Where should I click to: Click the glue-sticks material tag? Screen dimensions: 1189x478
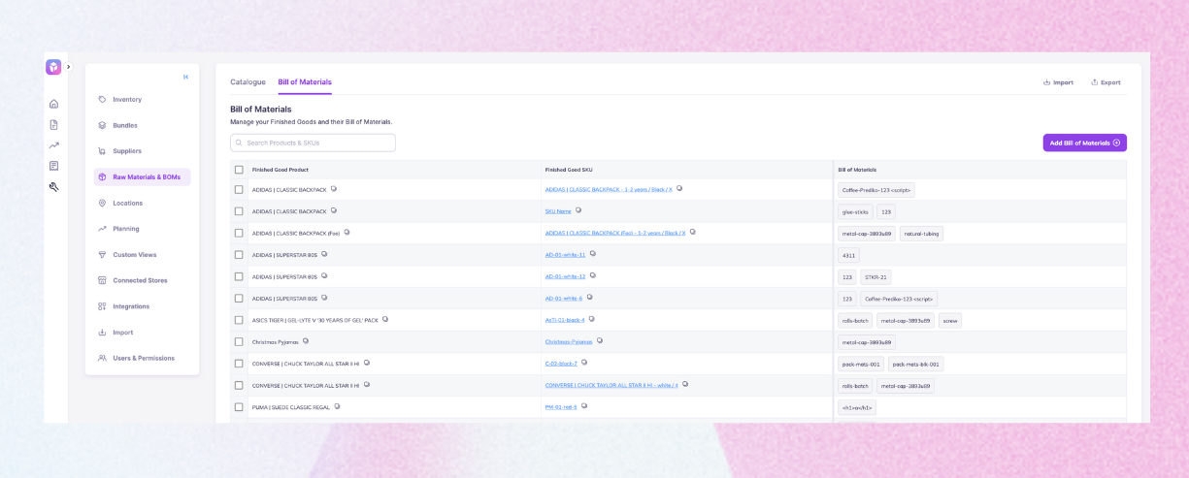click(x=855, y=211)
